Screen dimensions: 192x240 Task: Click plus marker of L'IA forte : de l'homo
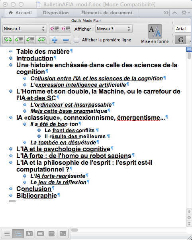click(11, 156)
